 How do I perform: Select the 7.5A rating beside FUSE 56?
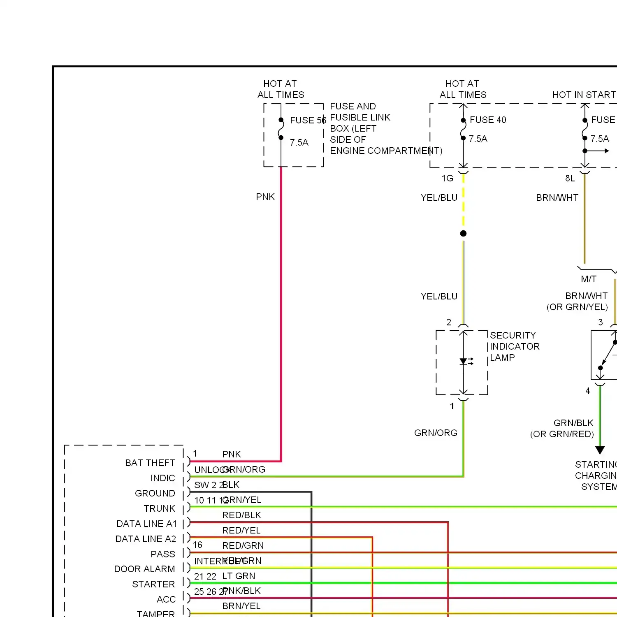(x=299, y=142)
